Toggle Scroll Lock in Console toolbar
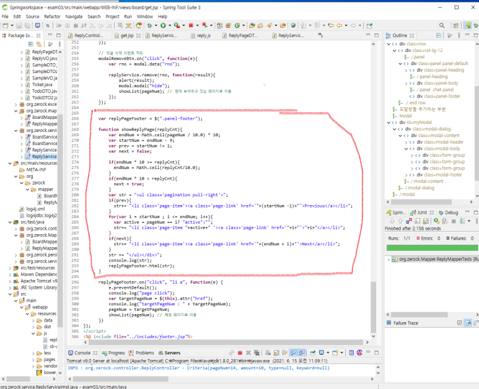The width and height of the screenshot is (479, 389). tap(276, 352)
